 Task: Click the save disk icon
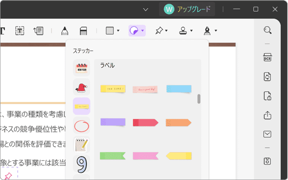(x=267, y=161)
